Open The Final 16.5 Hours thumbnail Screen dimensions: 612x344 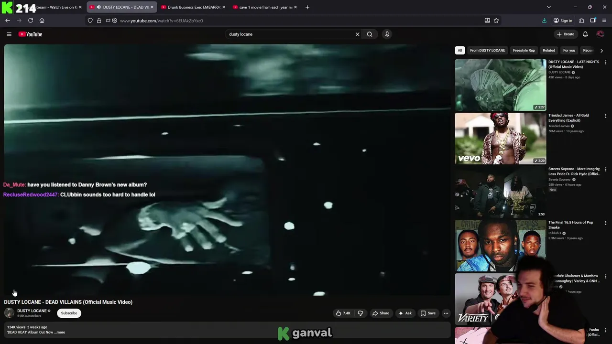(500, 246)
